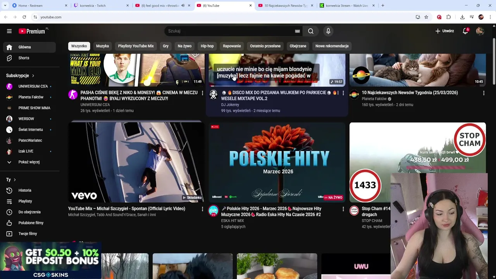Open the cat video thumbnail, 10:45
The width and height of the screenshot is (496, 279).
[x=418, y=70]
